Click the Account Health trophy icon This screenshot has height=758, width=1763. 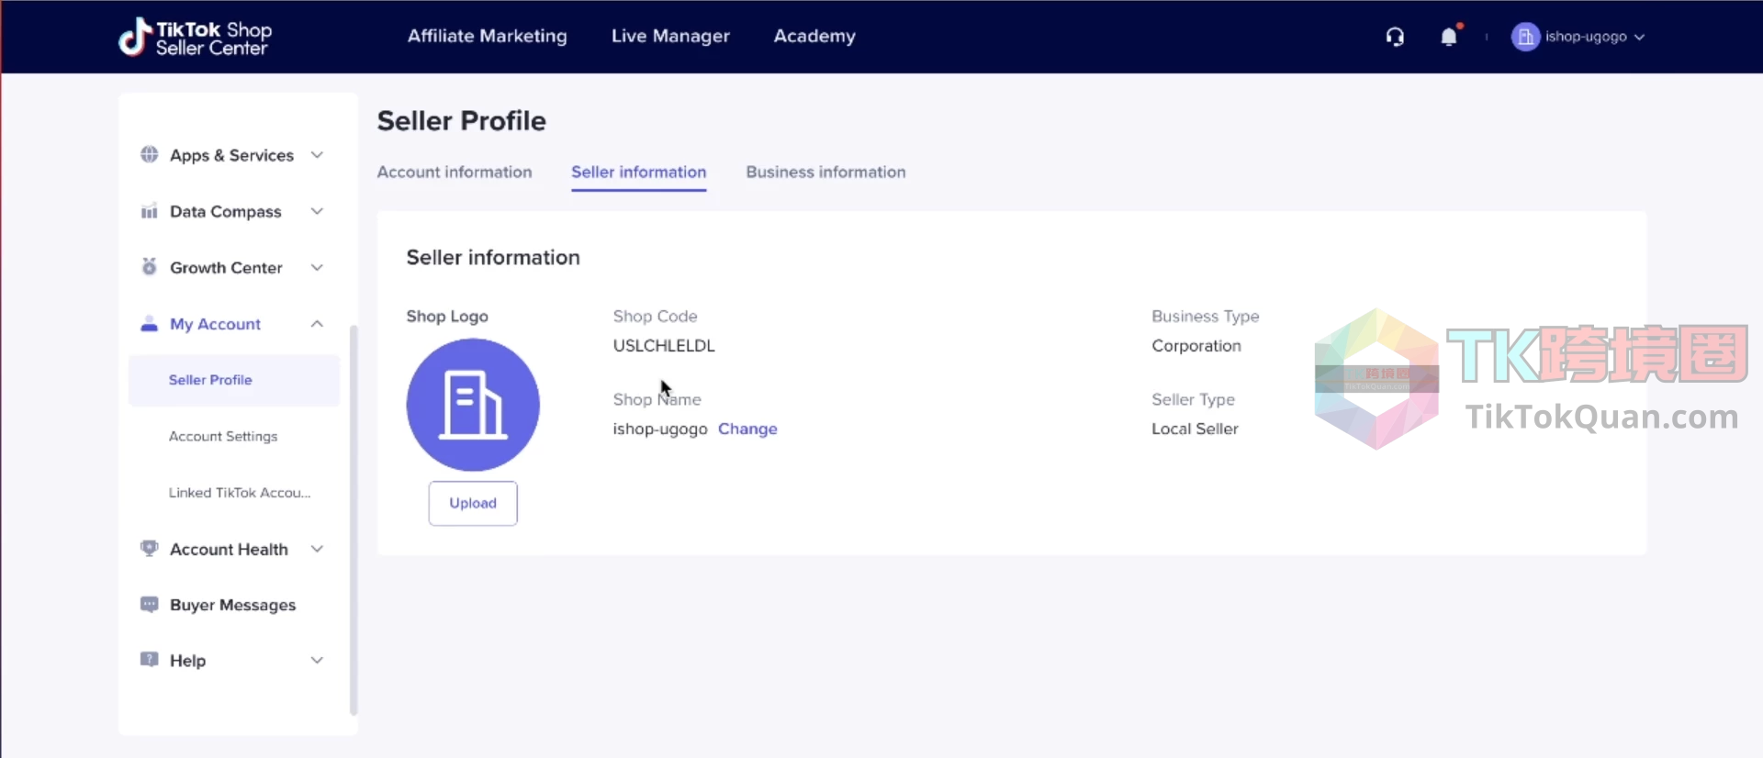[149, 549]
